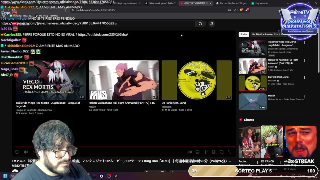This screenshot has width=320, height=180.
Task: Switch to theater mode in player
Action: point(213,152)
